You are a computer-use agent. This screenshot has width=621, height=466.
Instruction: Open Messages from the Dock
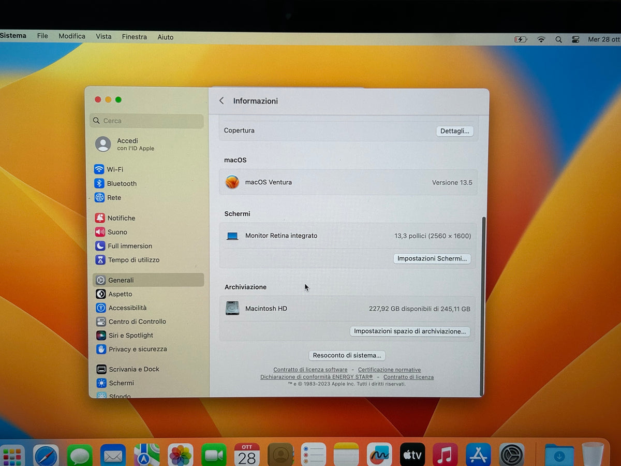coord(80,456)
